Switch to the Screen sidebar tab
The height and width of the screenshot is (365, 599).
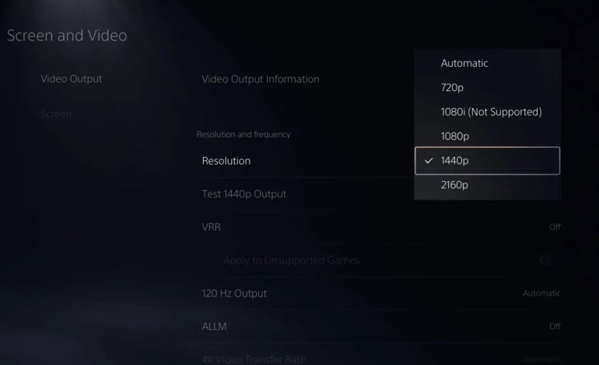56,114
